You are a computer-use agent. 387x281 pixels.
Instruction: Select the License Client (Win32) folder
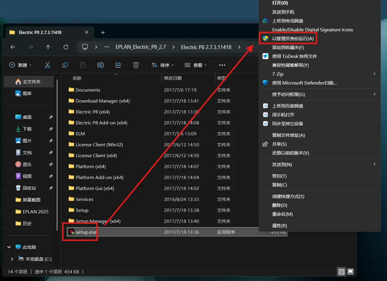[x=163, y=145]
